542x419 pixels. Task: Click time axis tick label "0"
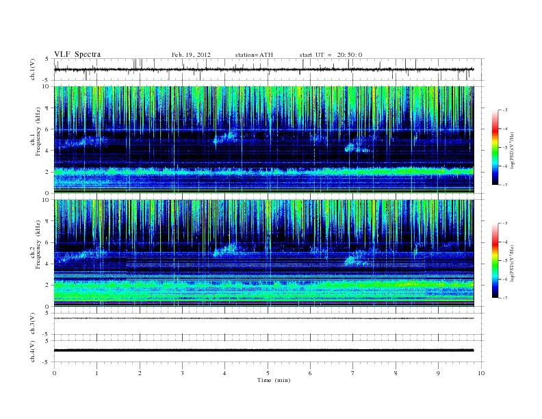[54, 373]
